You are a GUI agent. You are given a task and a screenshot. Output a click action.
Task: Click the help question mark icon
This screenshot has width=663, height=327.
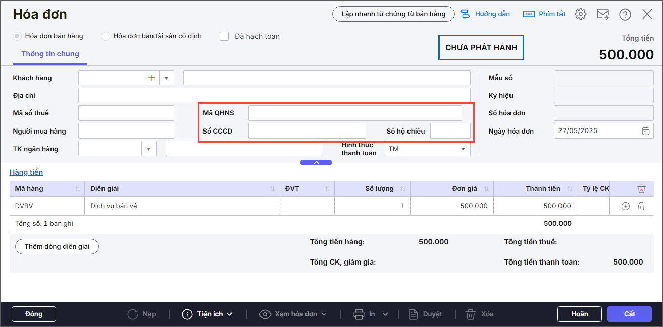pyautogui.click(x=625, y=14)
